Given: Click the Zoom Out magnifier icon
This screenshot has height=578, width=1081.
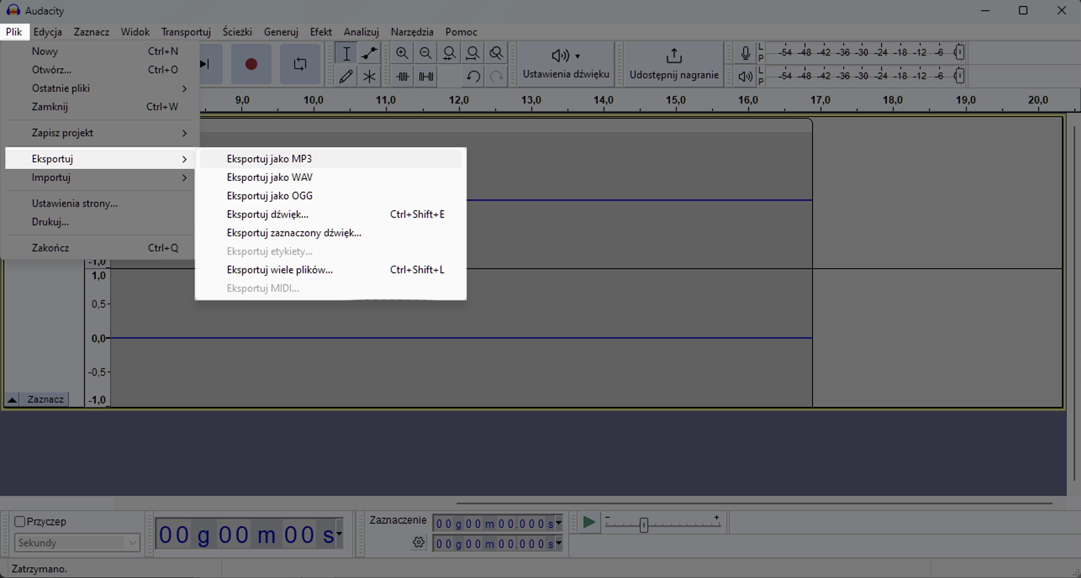Looking at the screenshot, I should point(426,53).
